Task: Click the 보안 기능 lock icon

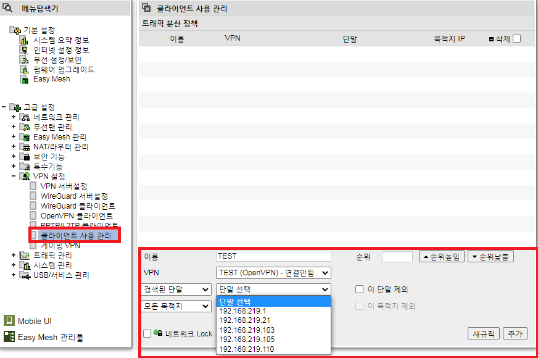Action: [25, 157]
